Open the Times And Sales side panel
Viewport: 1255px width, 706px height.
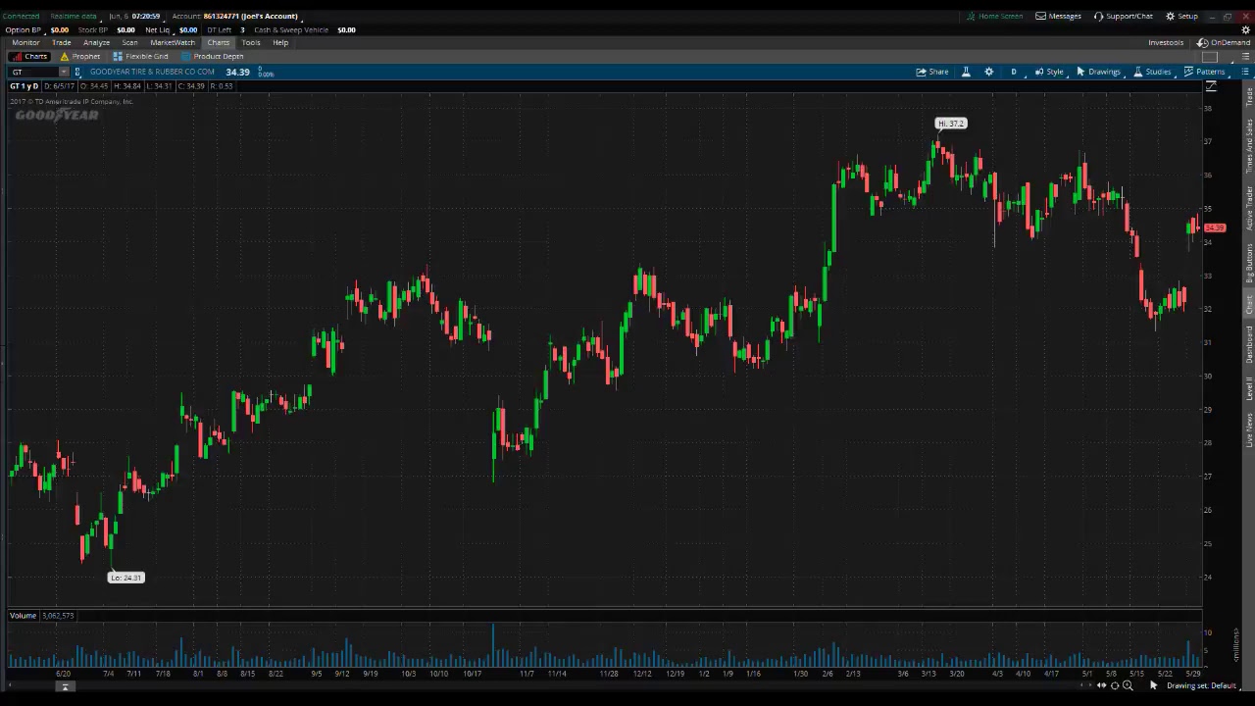point(1249,146)
